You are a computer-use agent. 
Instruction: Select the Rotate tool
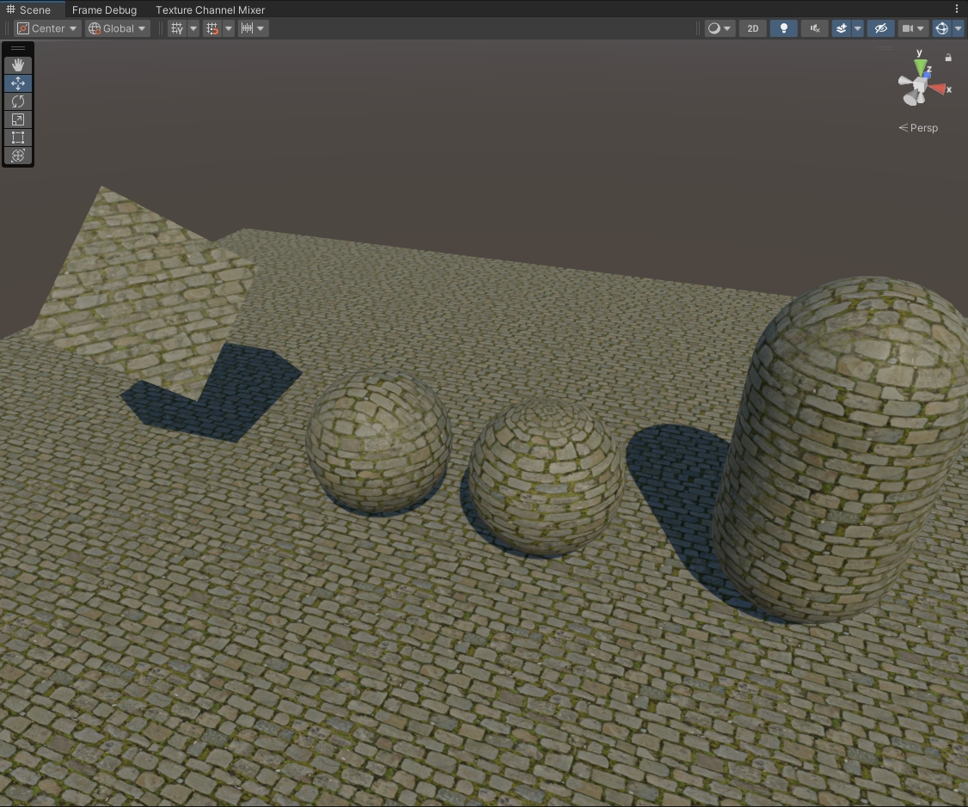pos(18,101)
